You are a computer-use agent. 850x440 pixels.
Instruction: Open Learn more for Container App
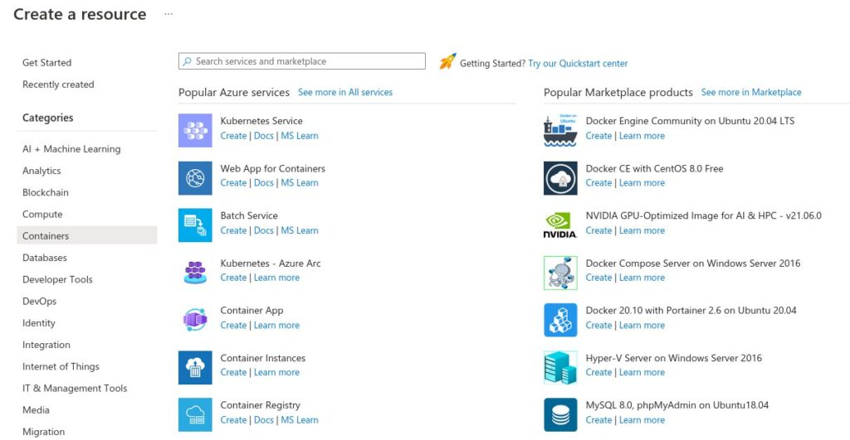(x=277, y=326)
